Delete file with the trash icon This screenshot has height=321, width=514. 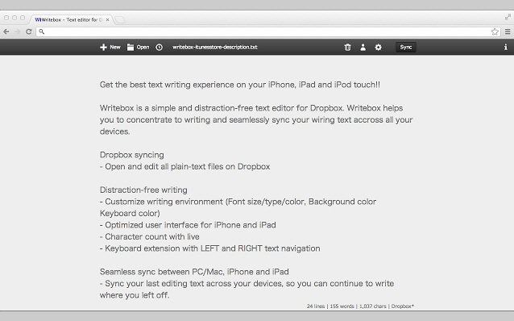pos(347,48)
